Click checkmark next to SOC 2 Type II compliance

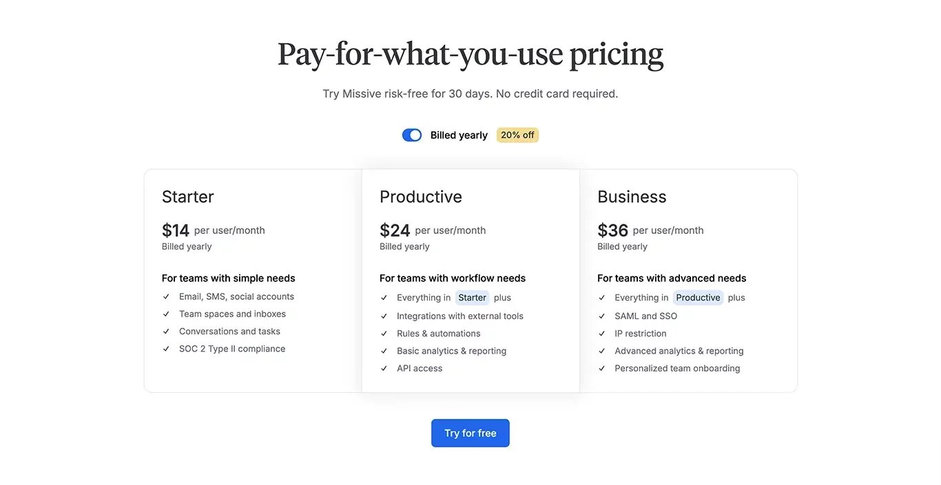coord(166,349)
